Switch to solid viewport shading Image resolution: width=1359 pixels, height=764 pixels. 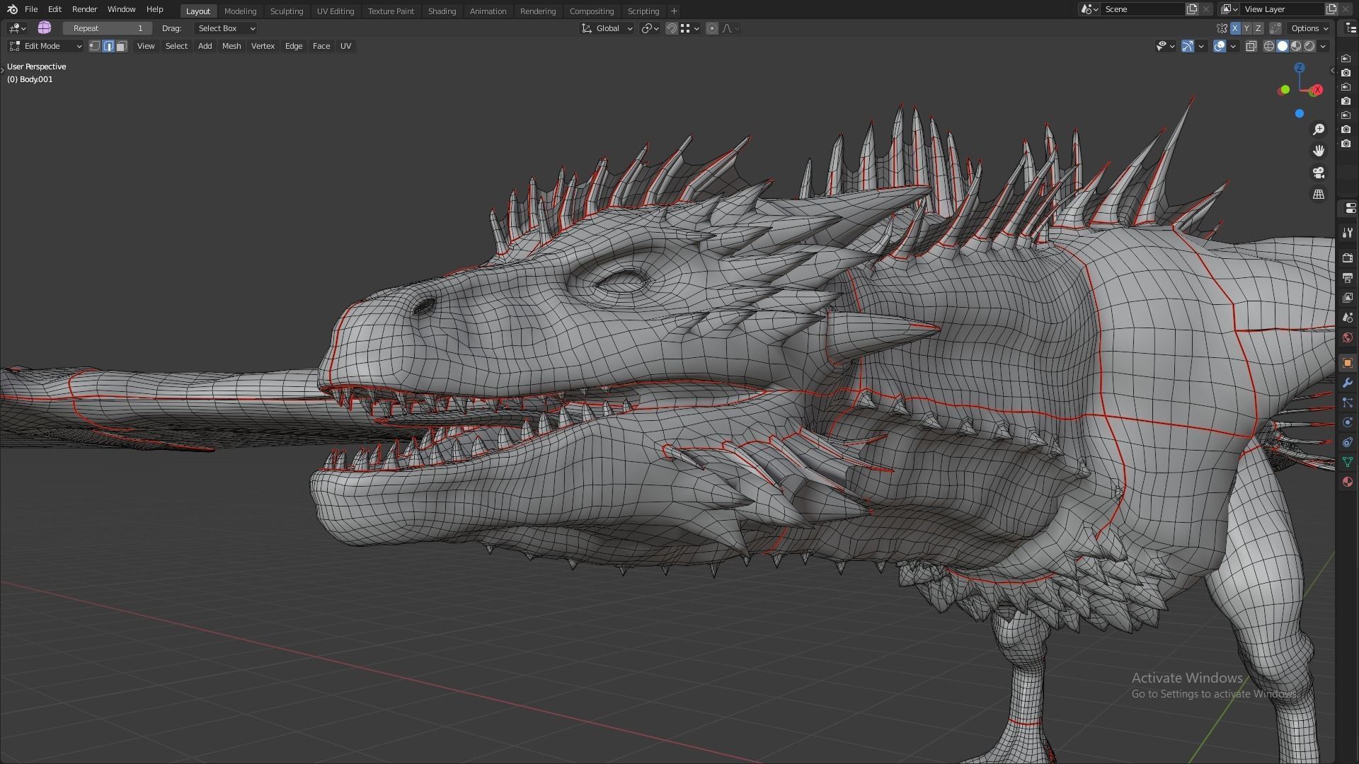[x=1282, y=46]
